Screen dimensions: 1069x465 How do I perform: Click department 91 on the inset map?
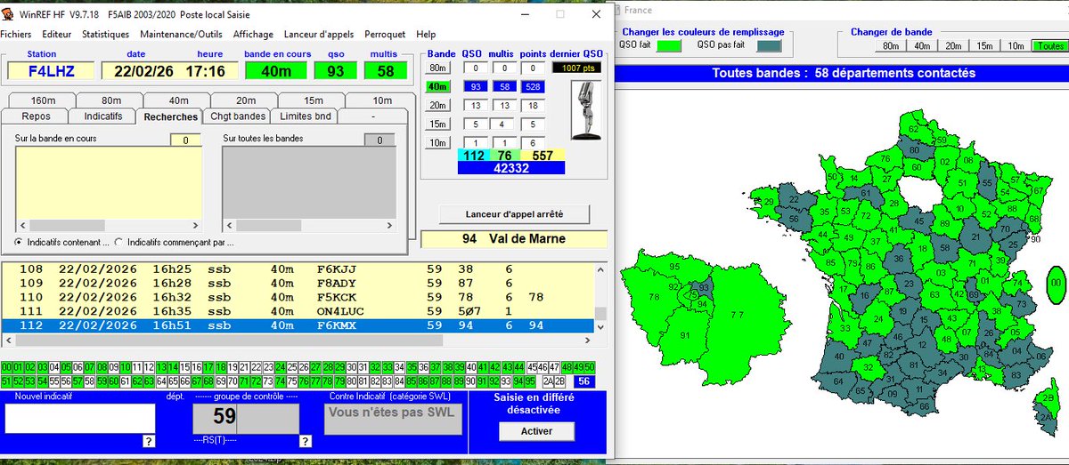coord(685,335)
